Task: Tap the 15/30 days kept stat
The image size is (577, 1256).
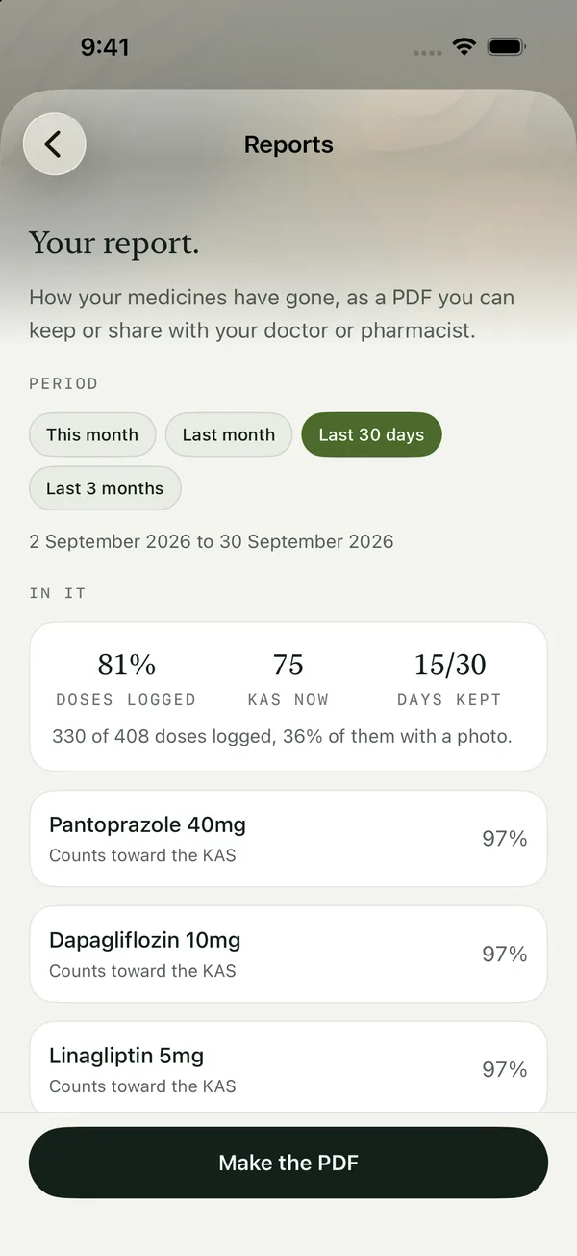Action: pos(450,679)
